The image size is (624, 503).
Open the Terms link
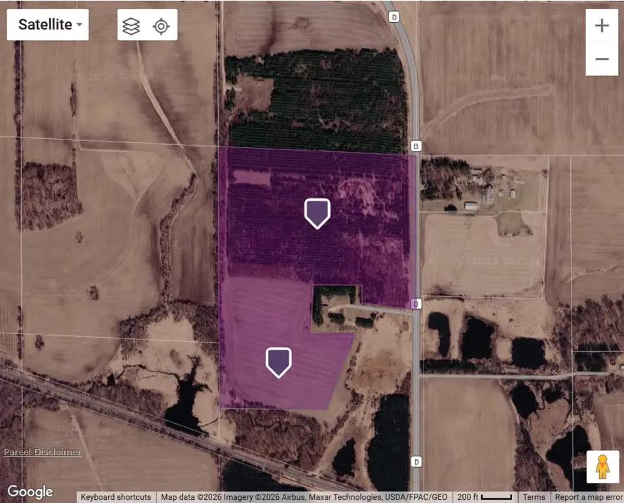tap(534, 497)
